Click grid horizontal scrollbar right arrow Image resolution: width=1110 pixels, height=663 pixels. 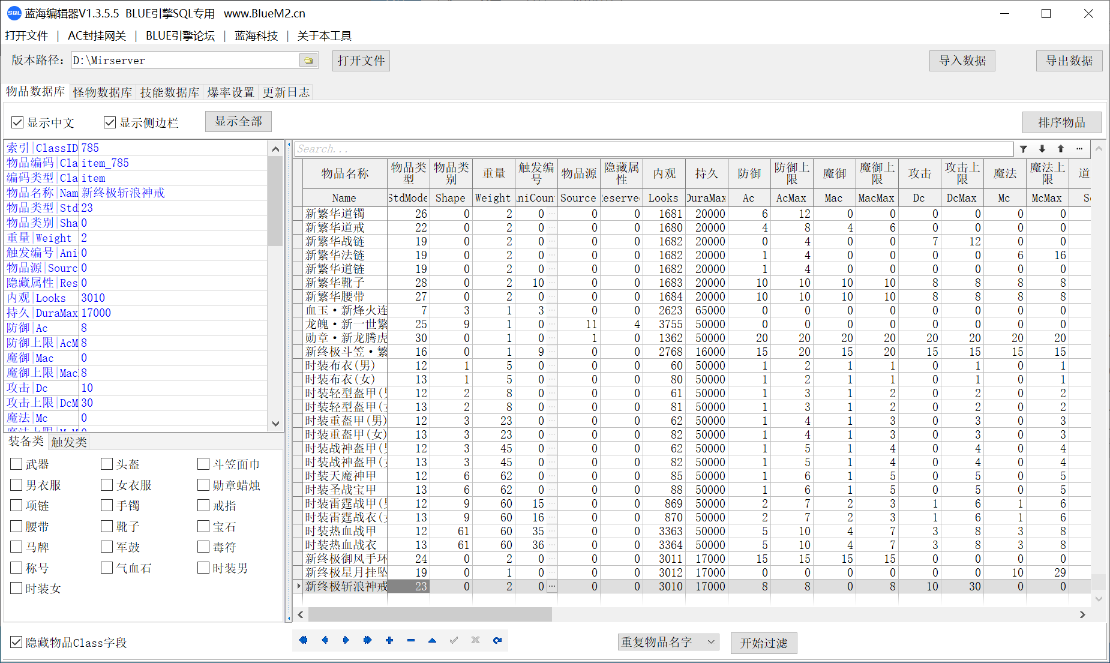pyautogui.click(x=1082, y=614)
